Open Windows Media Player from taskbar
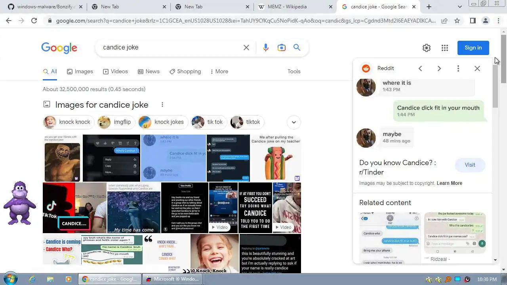 pos(68,279)
